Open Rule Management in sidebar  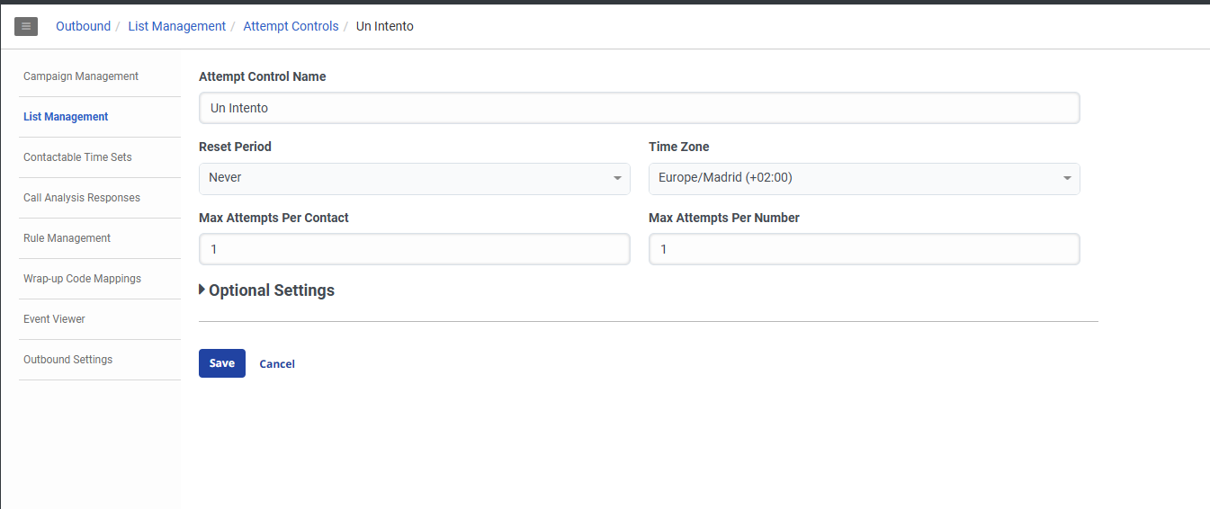[67, 238]
